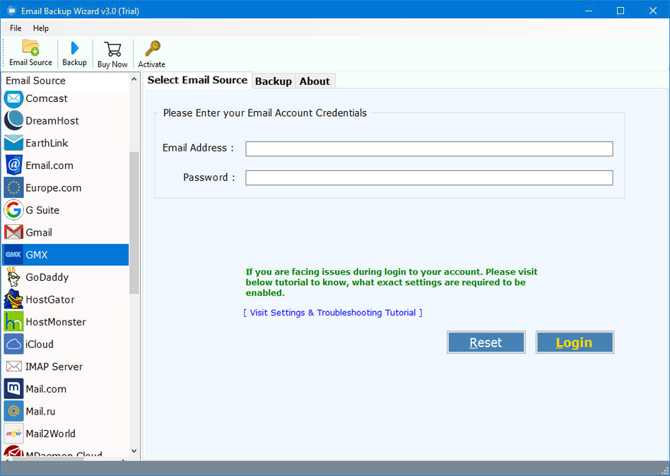Choose the iCloud text entry
The image size is (670, 476).
40,344
